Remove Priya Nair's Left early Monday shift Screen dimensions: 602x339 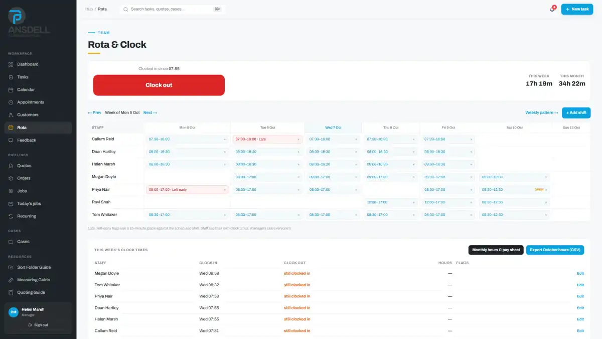pyautogui.click(x=225, y=190)
